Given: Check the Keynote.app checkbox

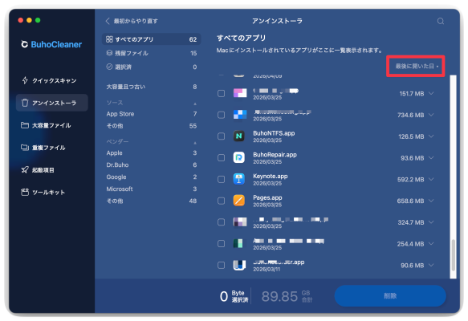Looking at the screenshot, I should pyautogui.click(x=222, y=179).
